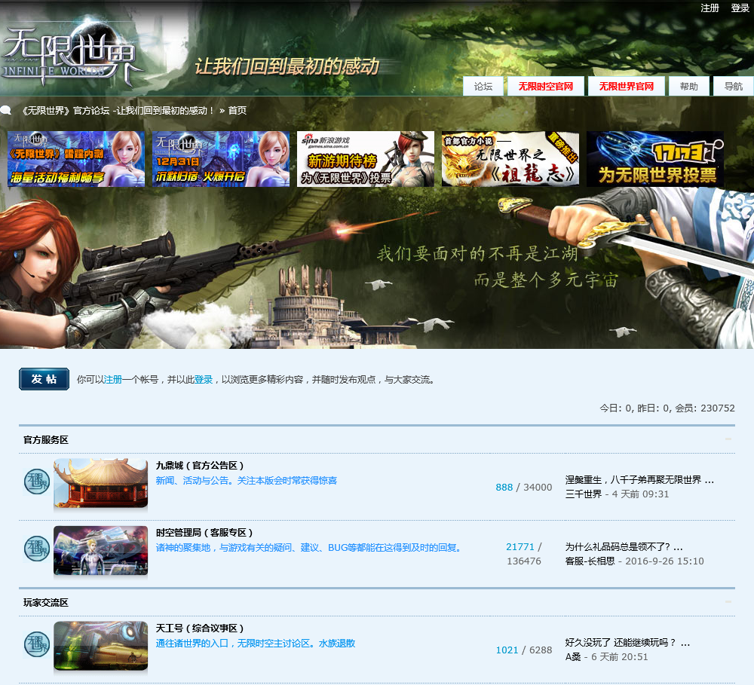Click the 诸神的聚集地 forum description

pos(309,548)
